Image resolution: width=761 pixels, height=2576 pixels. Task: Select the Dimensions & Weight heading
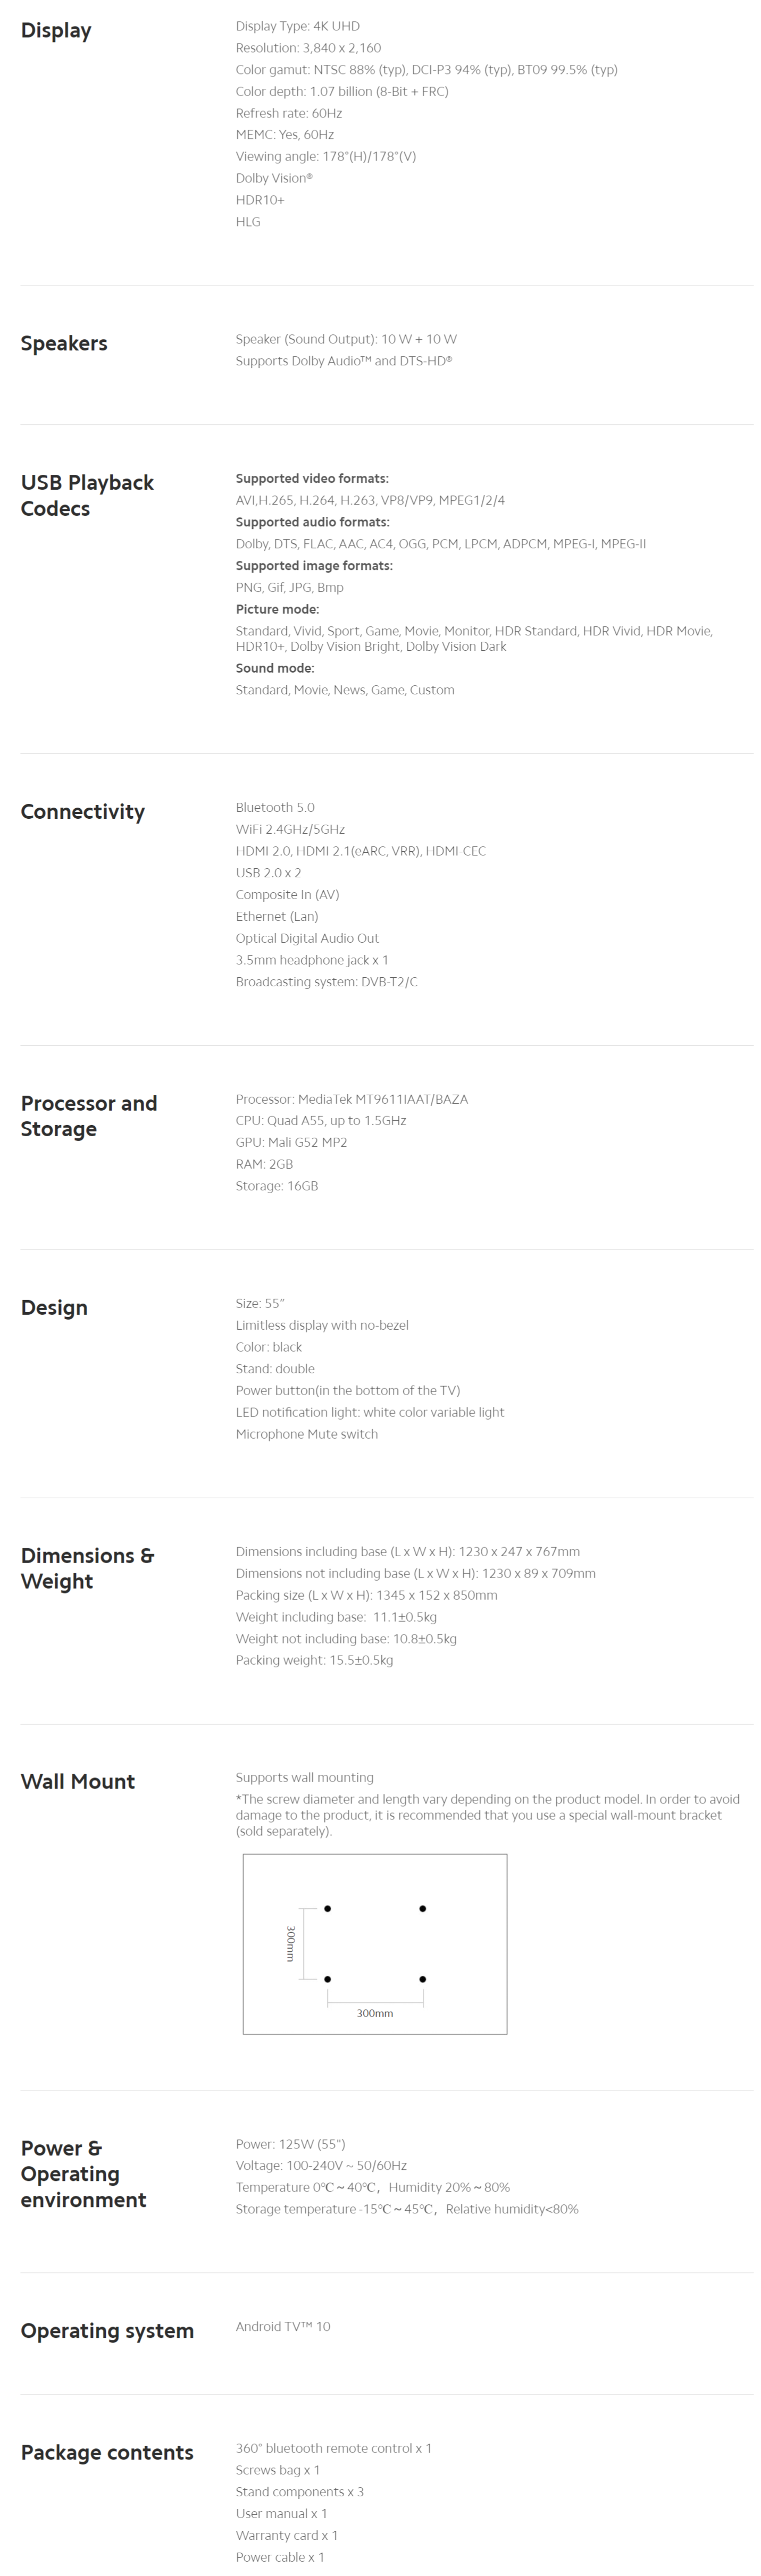(x=88, y=1567)
